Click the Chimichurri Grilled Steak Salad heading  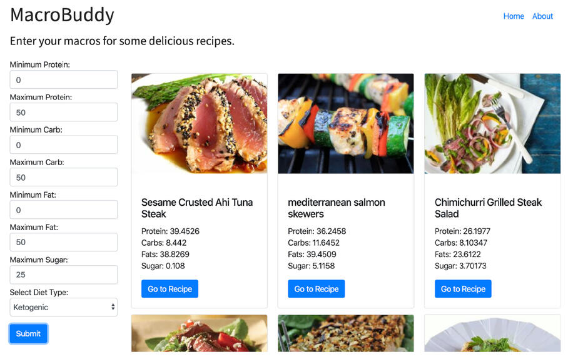click(488, 208)
